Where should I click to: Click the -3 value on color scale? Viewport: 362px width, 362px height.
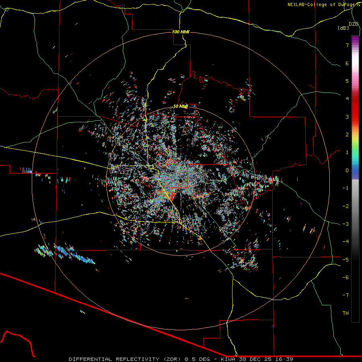coord(346,224)
